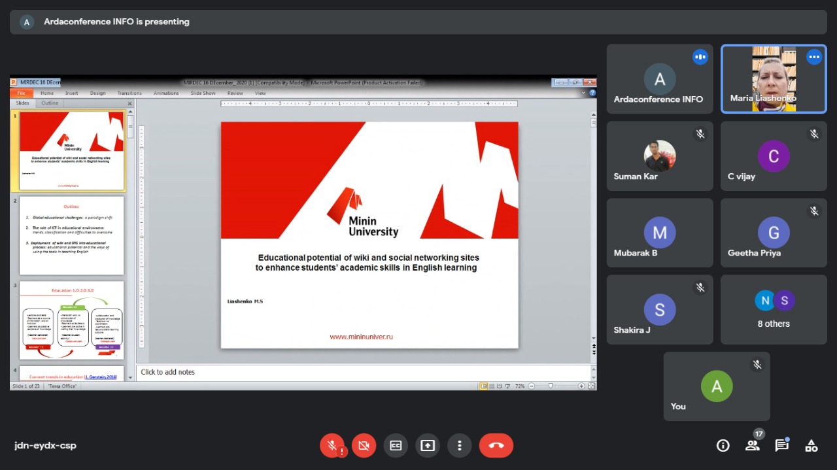Toggle closed captions with the CC button
The image size is (837, 470).
pyautogui.click(x=396, y=446)
